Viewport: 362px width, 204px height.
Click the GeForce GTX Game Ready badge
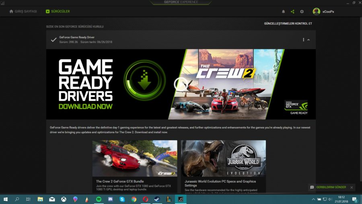pos(296,107)
